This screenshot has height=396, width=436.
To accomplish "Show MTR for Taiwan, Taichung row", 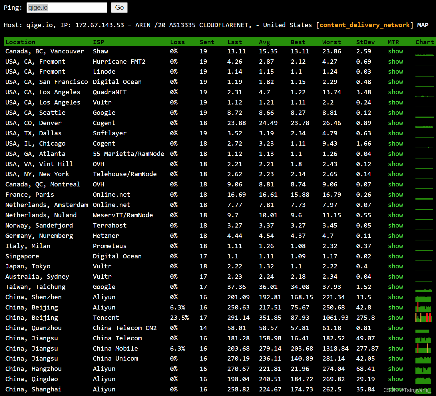I will (395, 287).
